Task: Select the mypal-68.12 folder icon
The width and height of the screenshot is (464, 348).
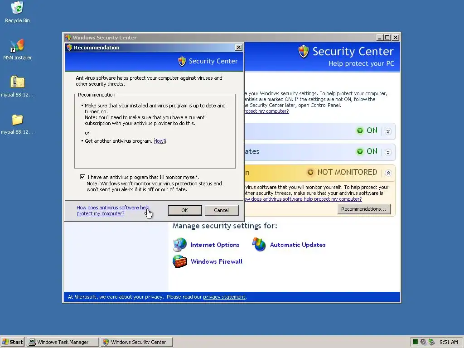Action: click(x=17, y=120)
